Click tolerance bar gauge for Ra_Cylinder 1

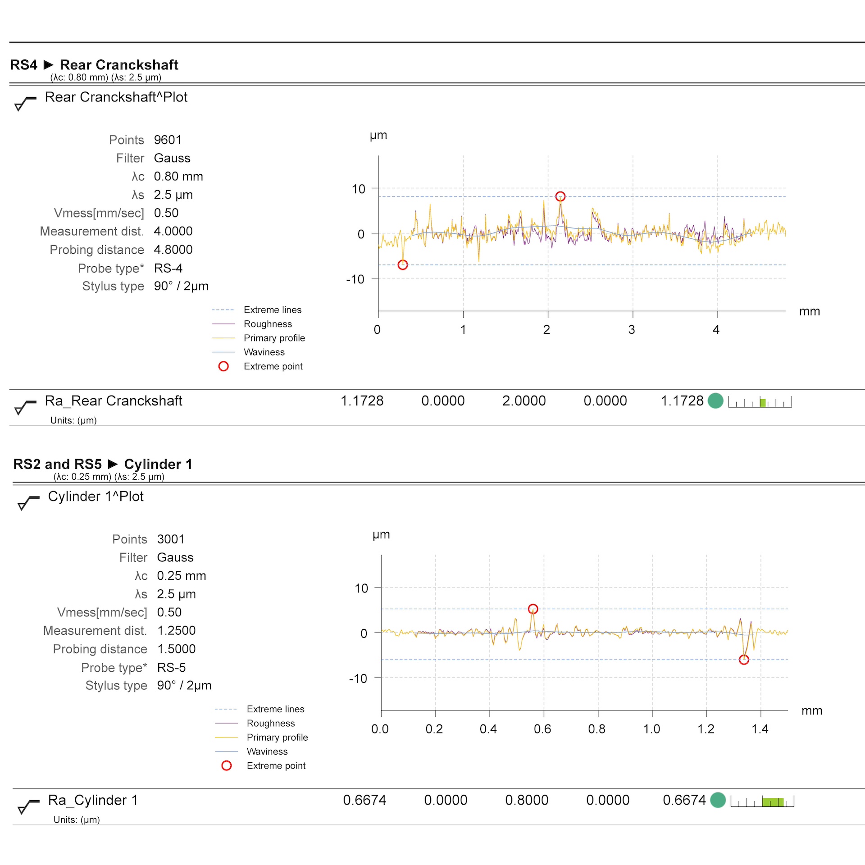point(762,801)
